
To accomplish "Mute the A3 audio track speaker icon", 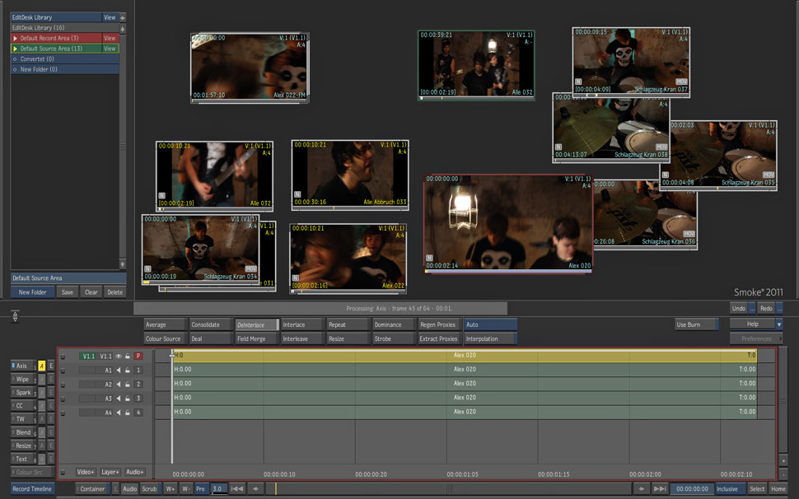I will (x=119, y=399).
